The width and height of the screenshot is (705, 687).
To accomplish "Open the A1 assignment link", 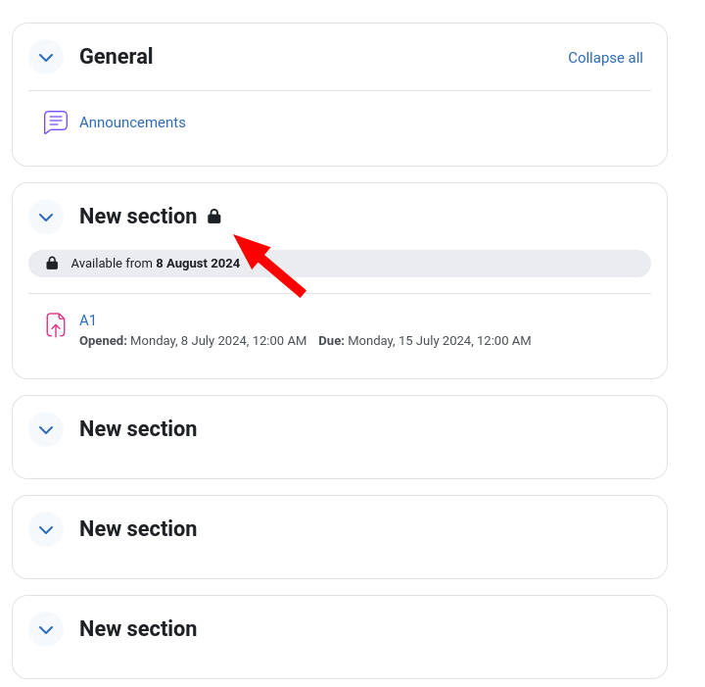I will [87, 320].
